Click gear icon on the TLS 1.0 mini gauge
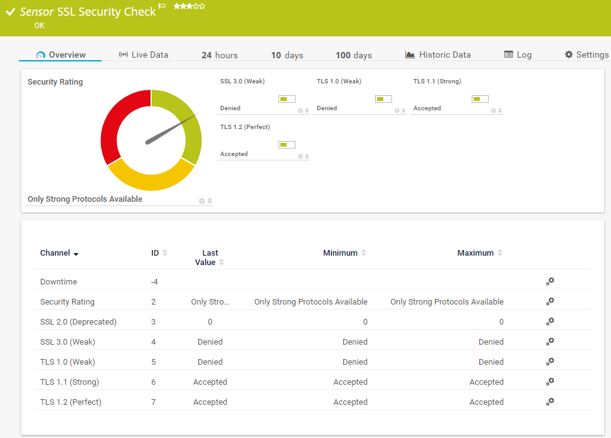611x438 pixels. (396, 111)
